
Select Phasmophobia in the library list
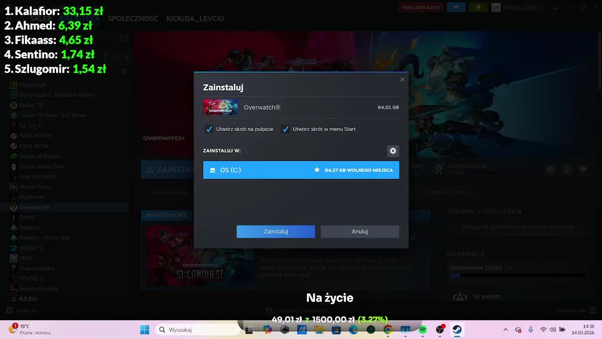[37, 268]
